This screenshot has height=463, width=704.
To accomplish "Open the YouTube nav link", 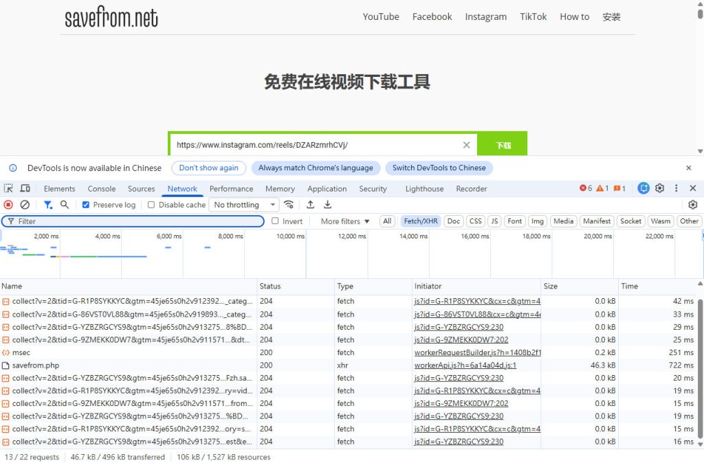I will click(x=381, y=17).
